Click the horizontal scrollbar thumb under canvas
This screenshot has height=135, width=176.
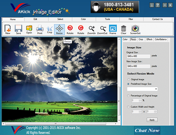(x=55, y=124)
